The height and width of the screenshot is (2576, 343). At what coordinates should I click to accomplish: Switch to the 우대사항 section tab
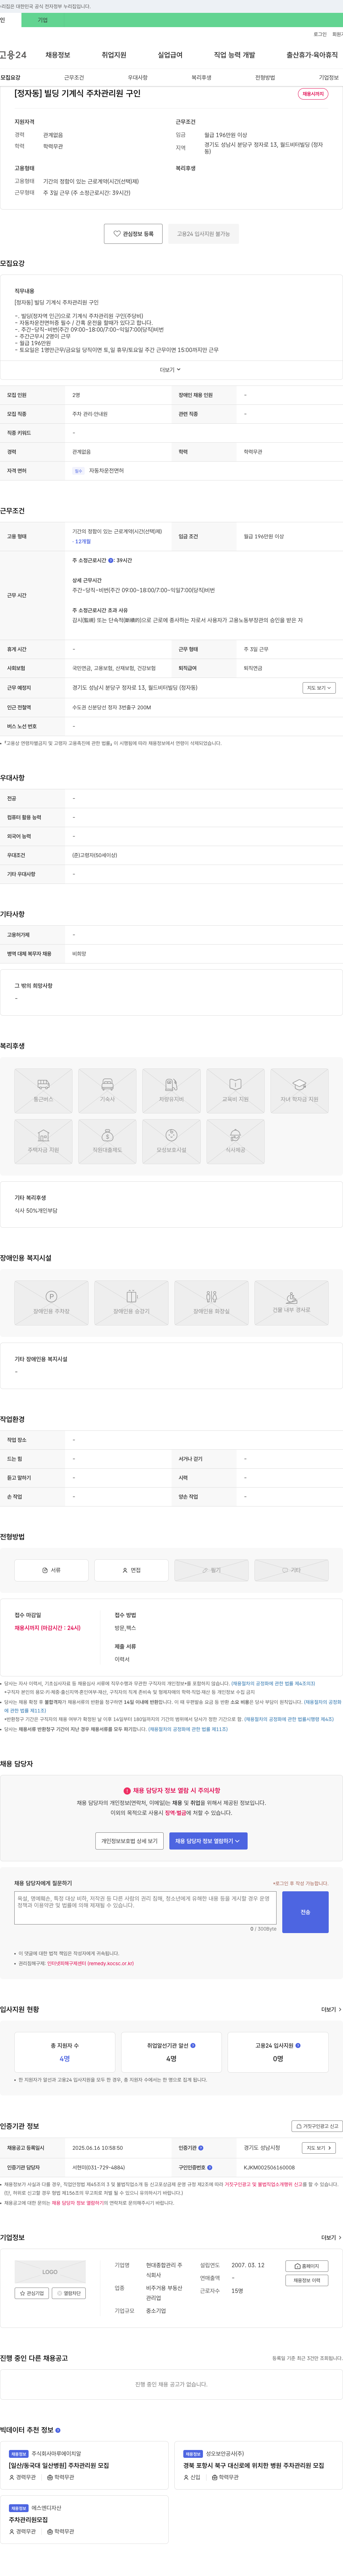tap(138, 77)
